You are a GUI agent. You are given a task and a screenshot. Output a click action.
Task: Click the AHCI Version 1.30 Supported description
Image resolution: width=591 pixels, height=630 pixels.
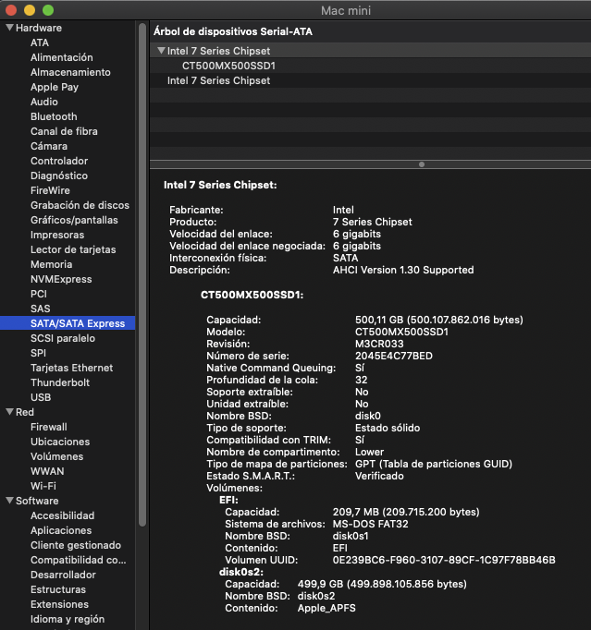(x=403, y=270)
